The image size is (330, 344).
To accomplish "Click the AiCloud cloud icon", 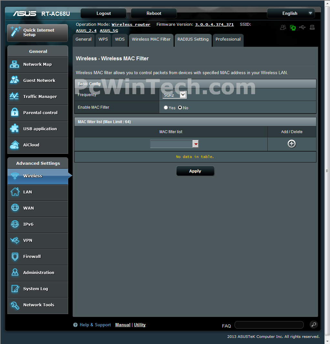I will (15, 145).
